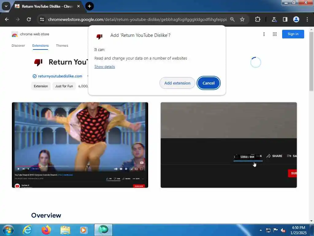
Task: Open Chrome Labs flask icon
Action: [x=274, y=19]
